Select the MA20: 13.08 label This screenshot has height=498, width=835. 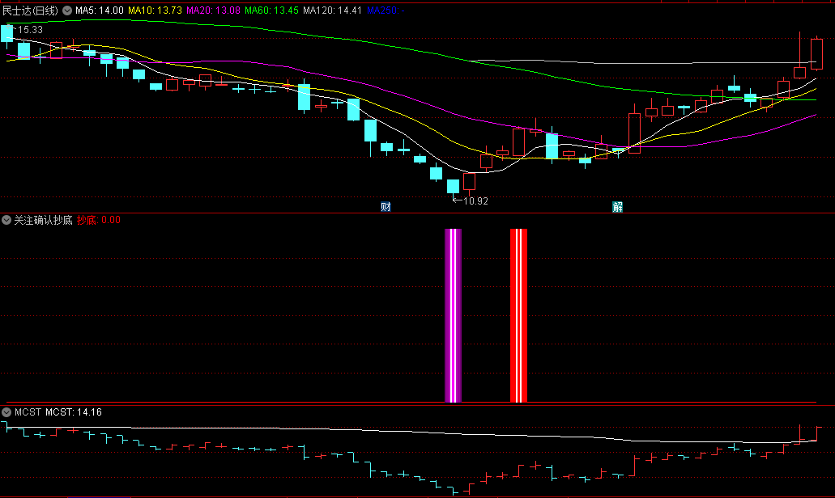click(x=213, y=10)
